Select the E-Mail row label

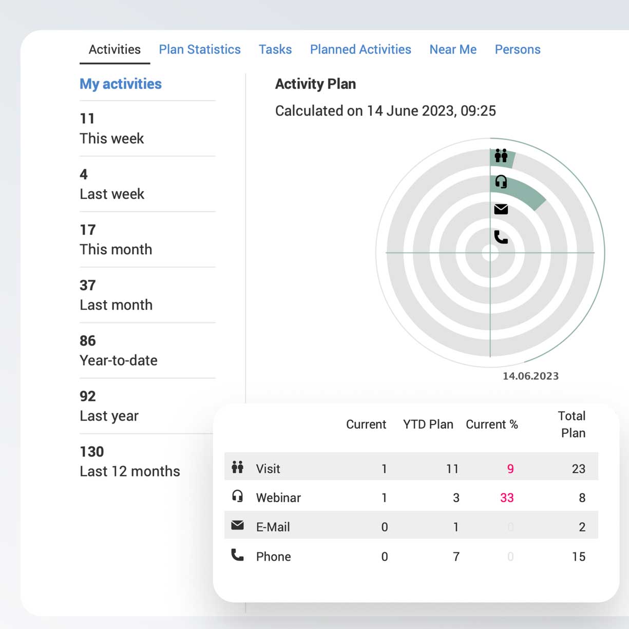tap(273, 527)
